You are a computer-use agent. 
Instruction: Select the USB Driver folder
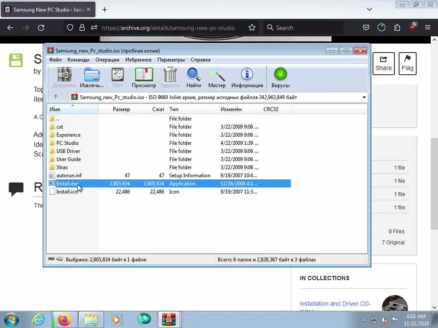tap(68, 151)
